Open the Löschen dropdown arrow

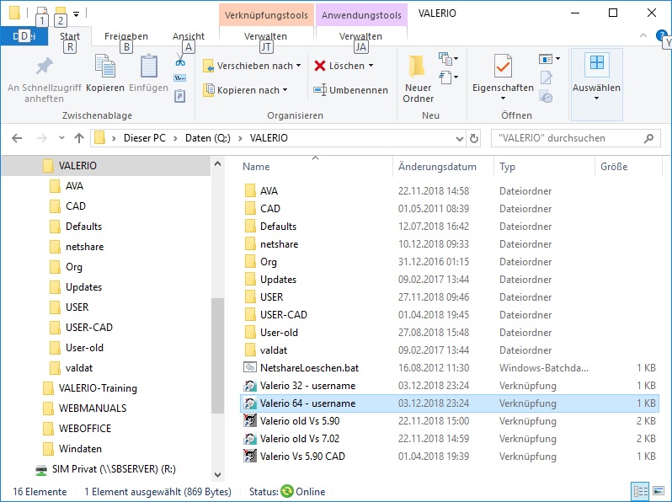(x=371, y=66)
